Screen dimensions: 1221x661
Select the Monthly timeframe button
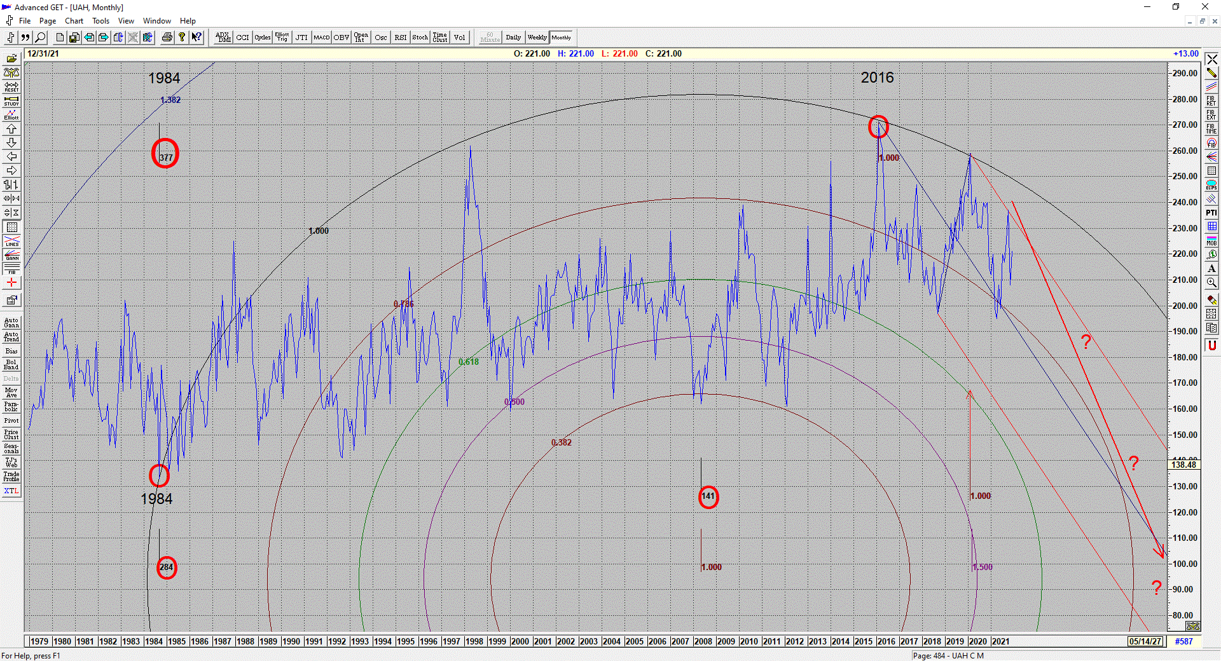click(x=561, y=37)
